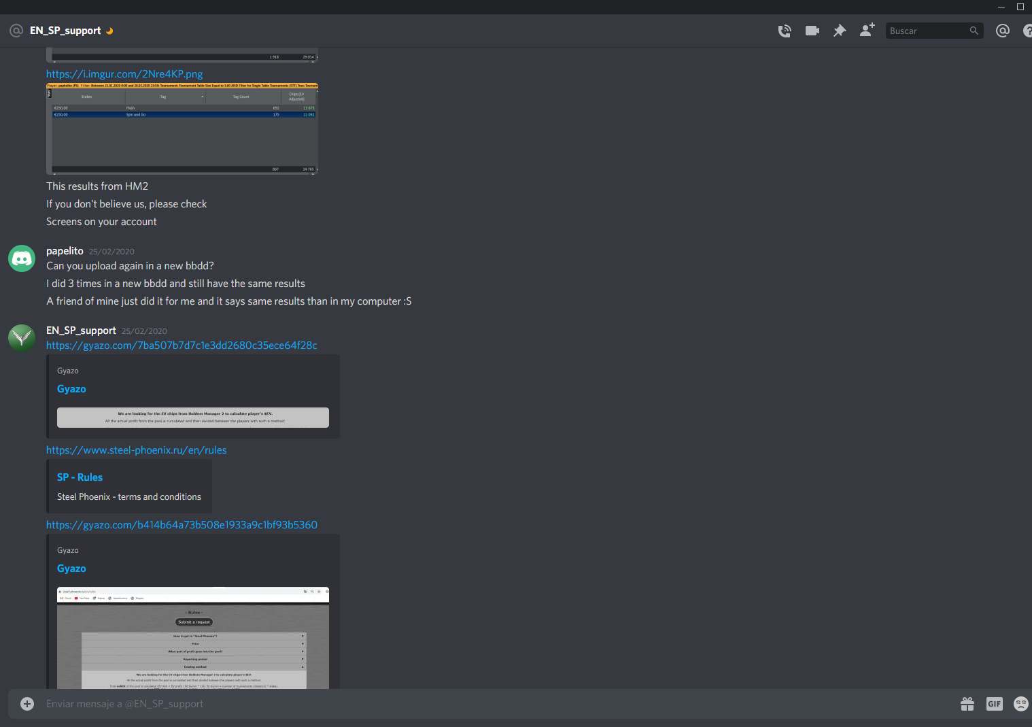Click papelito's avatar
Image resolution: width=1032 pixels, height=727 pixels.
[22, 258]
